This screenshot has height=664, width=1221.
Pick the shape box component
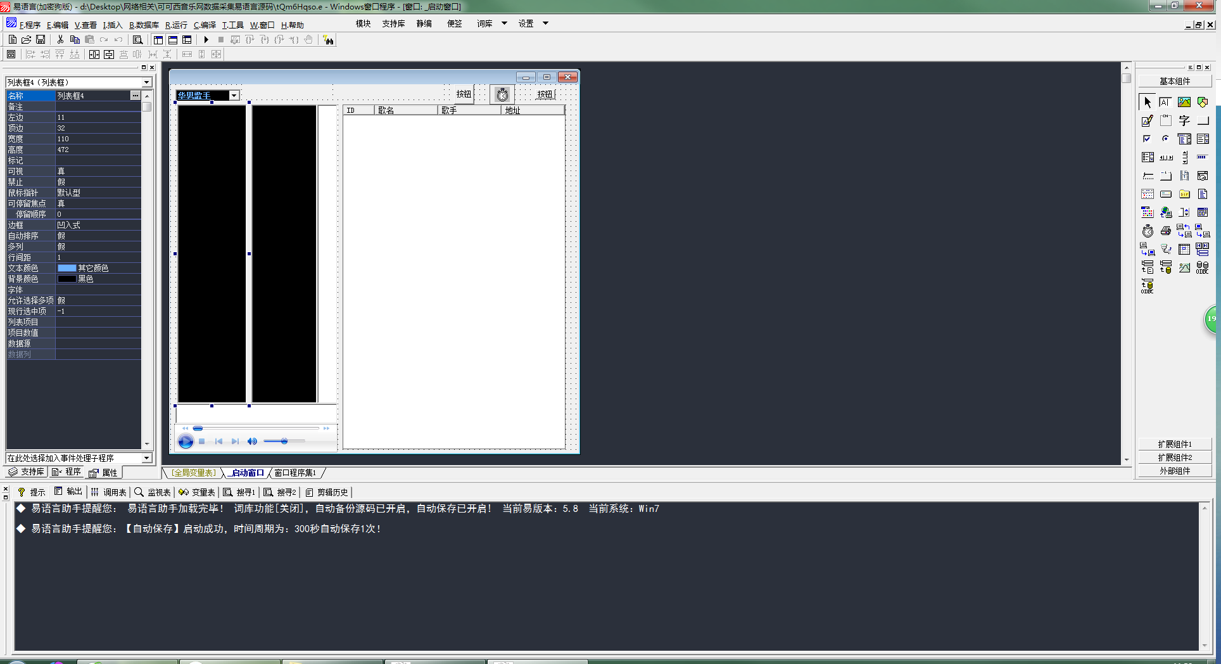(1203, 102)
